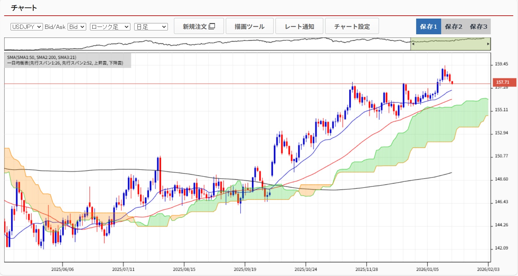The height and width of the screenshot is (276, 518).
Task: Click the pop-out icon on 新規注文
Action: tap(212, 26)
